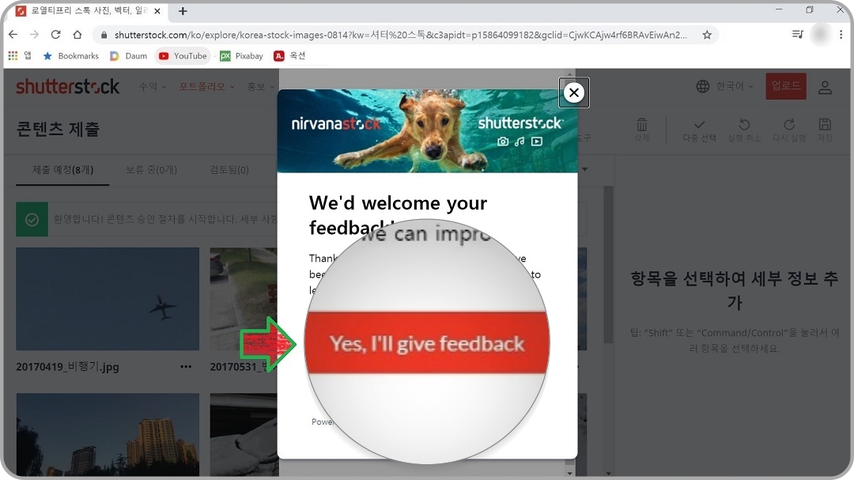This screenshot has width=854, height=480.
Task: Click the Shutterstock logo
Action: coord(67,87)
